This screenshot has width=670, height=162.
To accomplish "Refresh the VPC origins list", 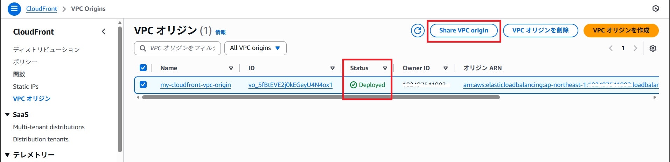I will (418, 31).
